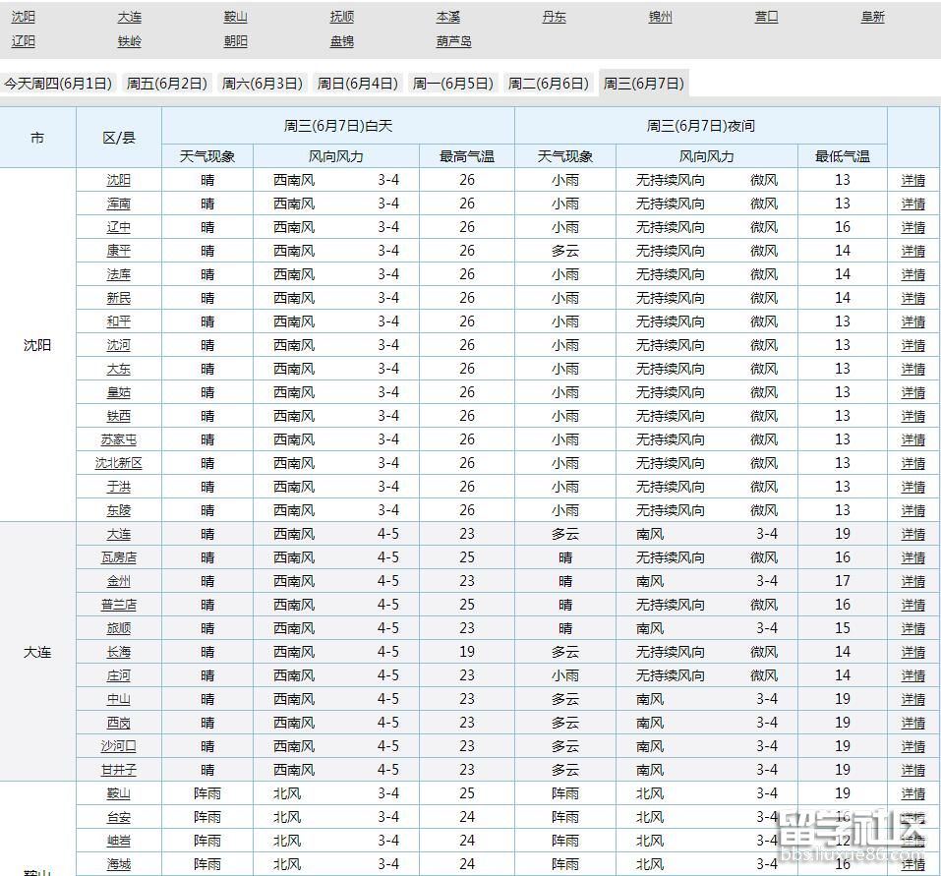Open the 沈北新区 district link
Viewport: 941px width, 876px height.
[118, 463]
